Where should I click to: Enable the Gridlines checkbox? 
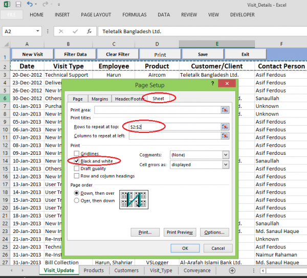77,154
